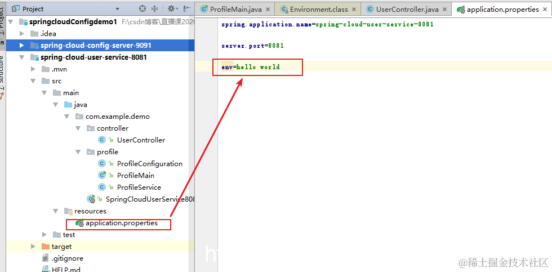Open the Project view dropdown arrow

click(x=117, y=9)
